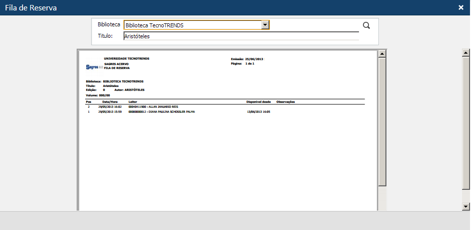471x230 pixels.
Task: Click the Titulo field containing Aristóteles
Action: tap(241, 36)
